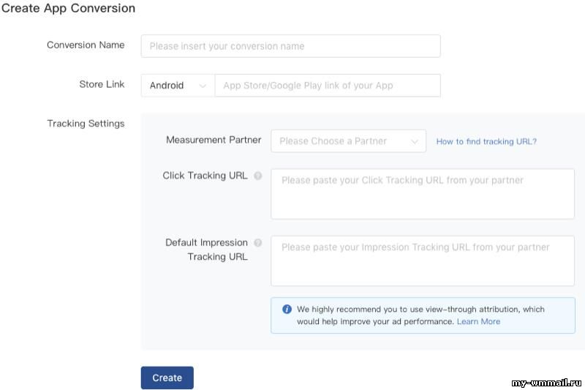Expand the Measurement Partner dropdown

coord(349,141)
